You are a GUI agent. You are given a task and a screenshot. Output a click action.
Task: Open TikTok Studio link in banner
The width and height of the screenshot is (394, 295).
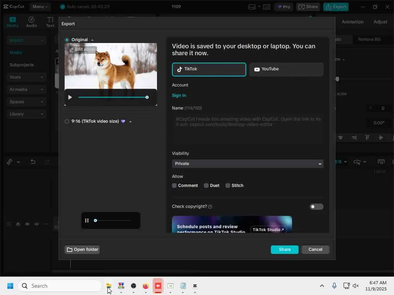(268, 230)
